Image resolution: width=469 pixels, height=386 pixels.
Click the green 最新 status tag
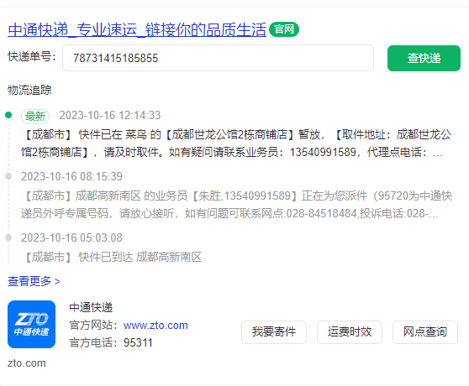[x=35, y=116]
